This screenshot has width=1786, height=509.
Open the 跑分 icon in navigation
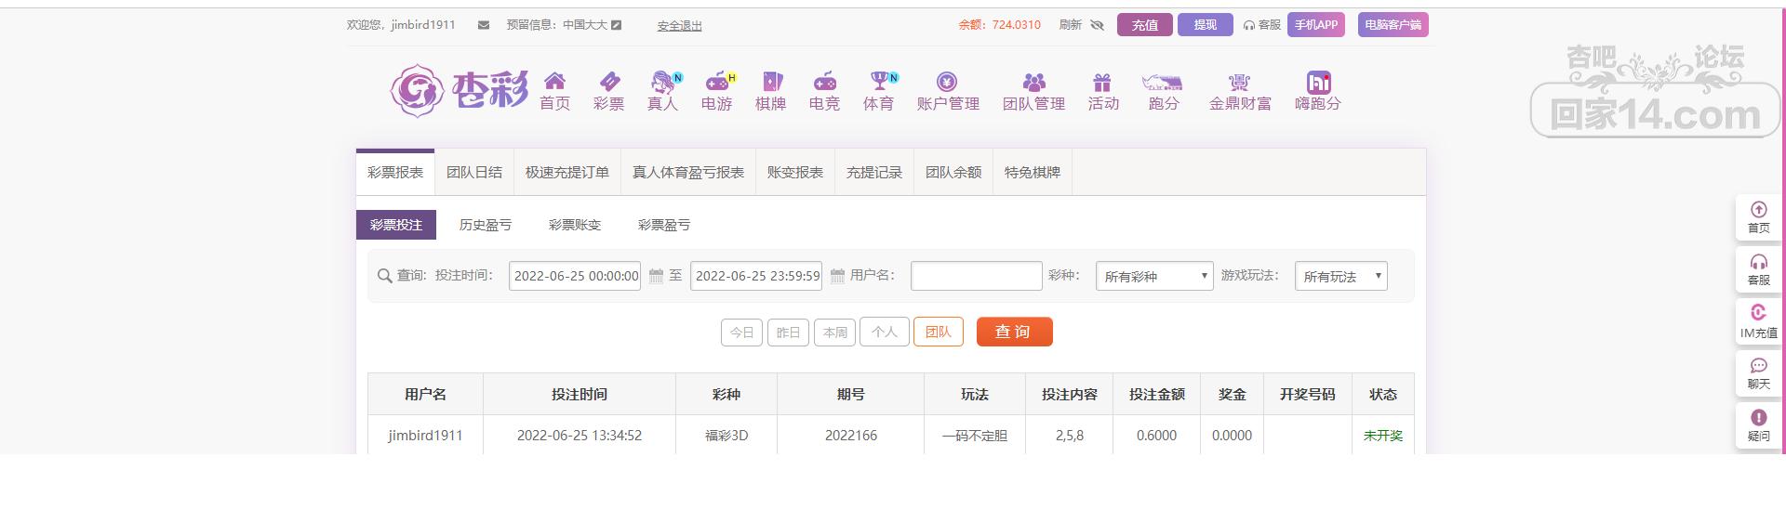(1162, 82)
